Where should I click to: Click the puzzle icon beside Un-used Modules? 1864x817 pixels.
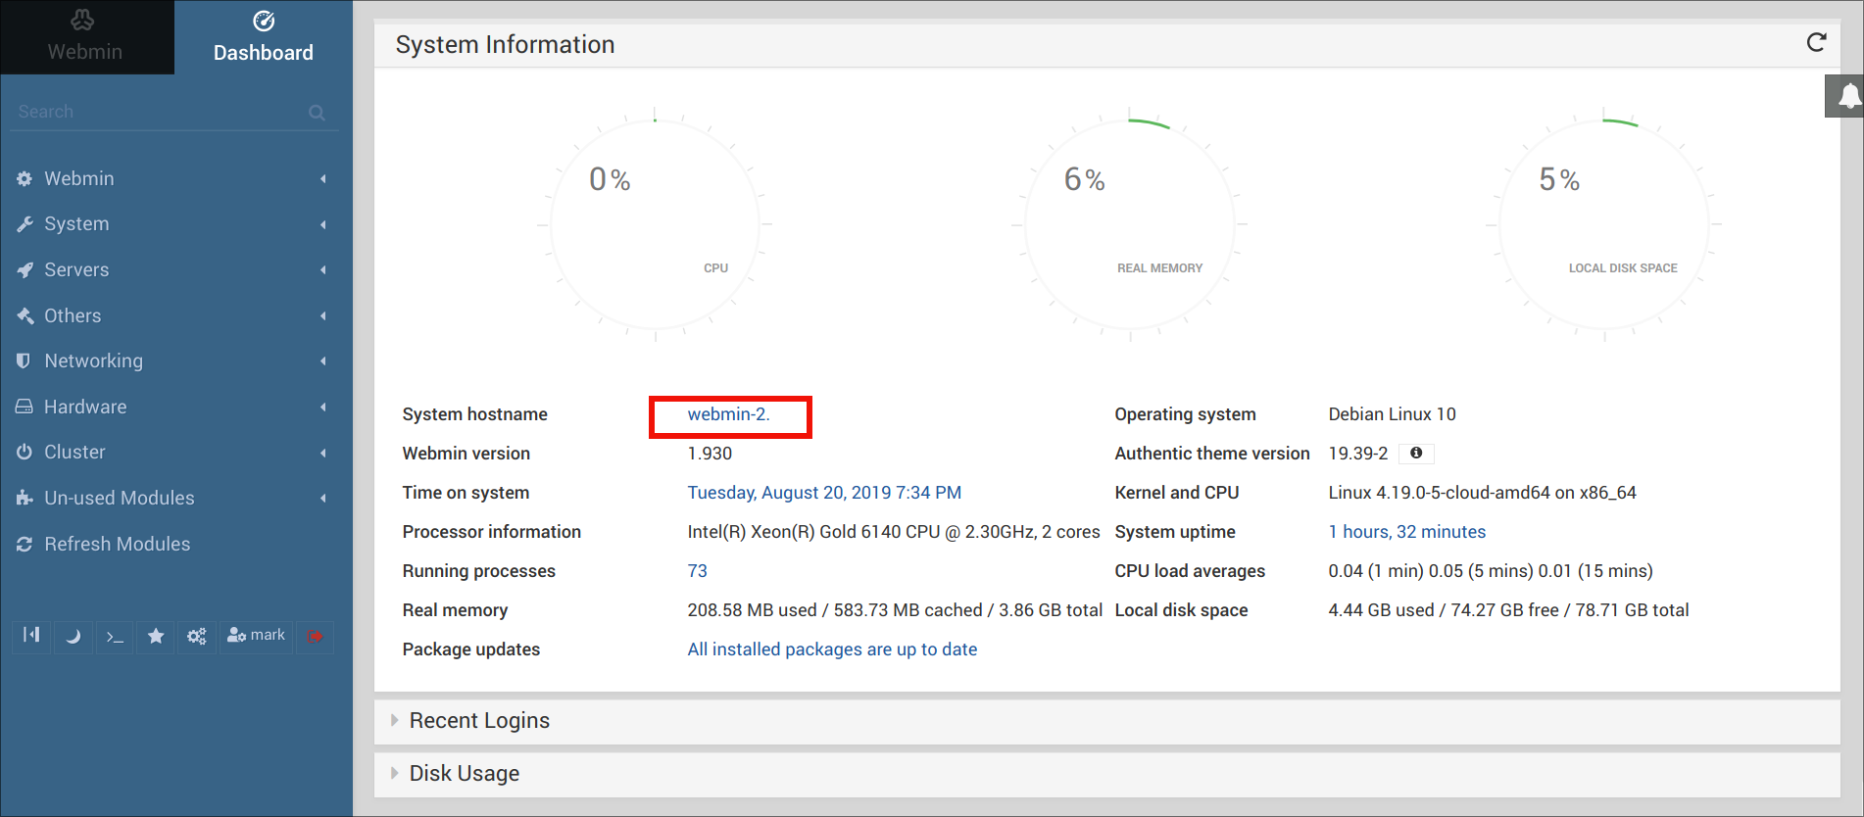25,498
